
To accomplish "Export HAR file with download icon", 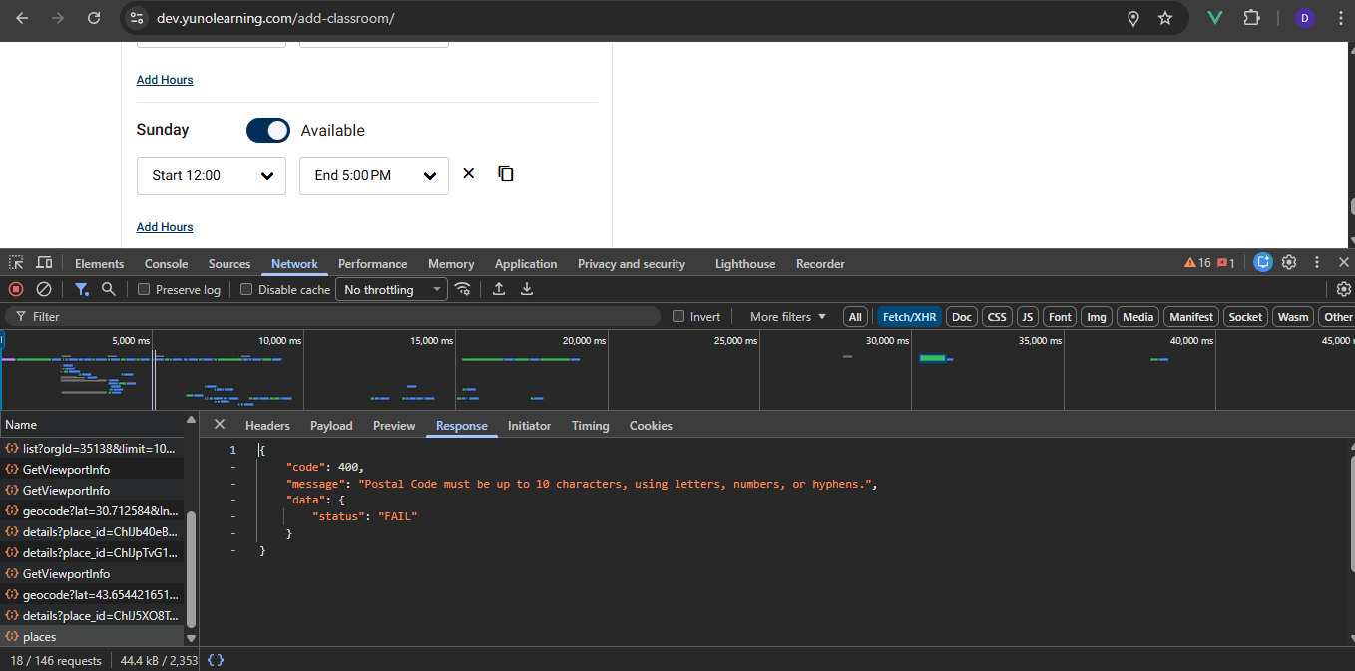I will (x=527, y=289).
